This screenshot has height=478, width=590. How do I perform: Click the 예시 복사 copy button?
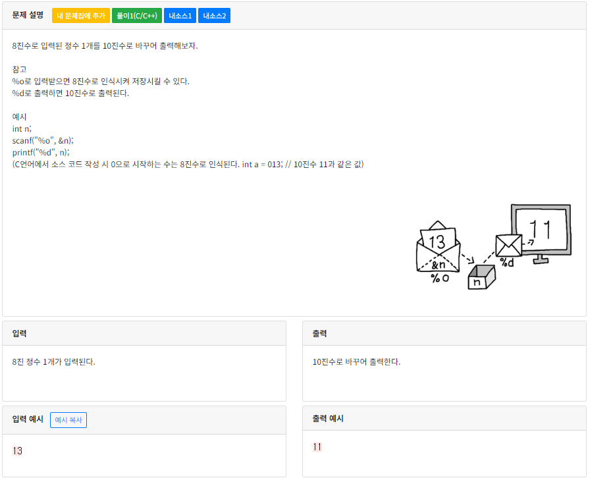[x=68, y=419]
